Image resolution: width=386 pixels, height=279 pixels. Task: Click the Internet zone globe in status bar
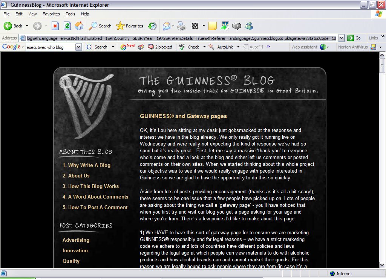click(332, 274)
